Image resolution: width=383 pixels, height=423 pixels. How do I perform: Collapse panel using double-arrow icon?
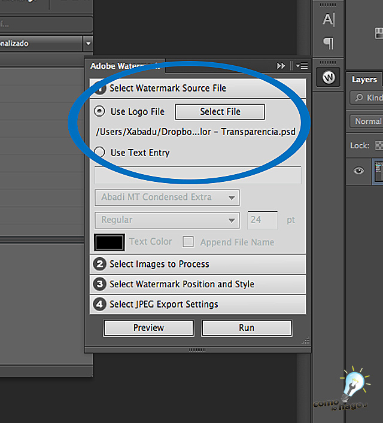(x=281, y=66)
